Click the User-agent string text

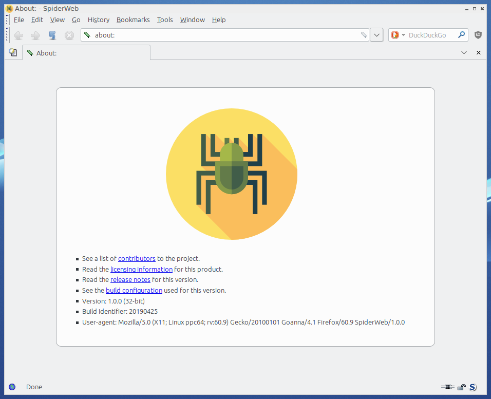(x=243, y=322)
